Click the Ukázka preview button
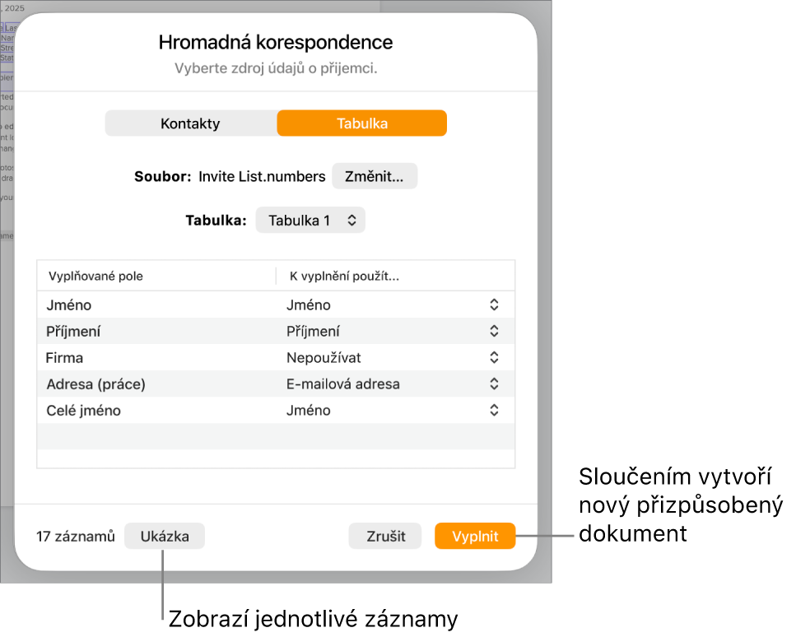 click(x=165, y=536)
